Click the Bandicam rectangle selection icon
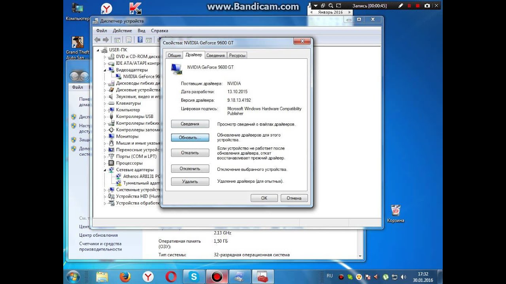This screenshot has width=506, height=284. [x=338, y=6]
